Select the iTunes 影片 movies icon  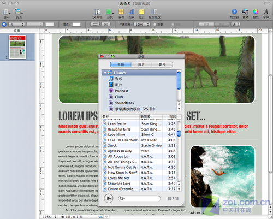[111, 85]
